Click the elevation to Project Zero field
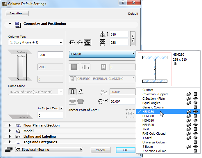The width and height of the screenshot is (202, 158). click(x=50, y=115)
